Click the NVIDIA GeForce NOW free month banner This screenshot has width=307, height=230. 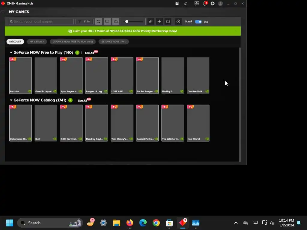tap(123, 31)
